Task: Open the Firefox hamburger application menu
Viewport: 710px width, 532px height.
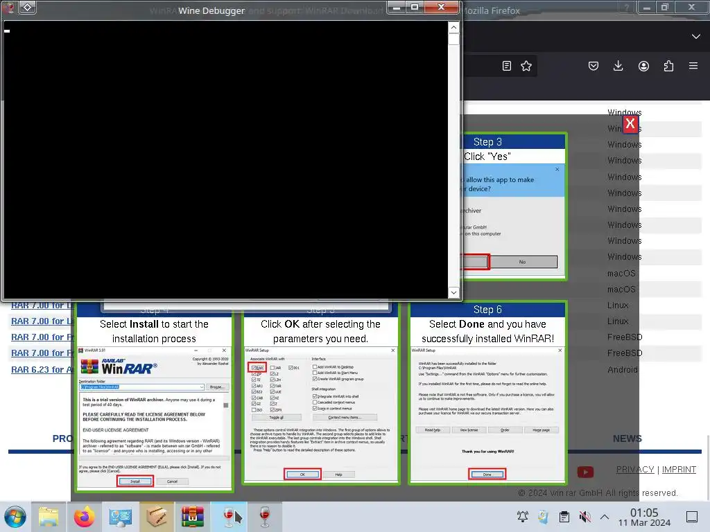Action: (693, 66)
